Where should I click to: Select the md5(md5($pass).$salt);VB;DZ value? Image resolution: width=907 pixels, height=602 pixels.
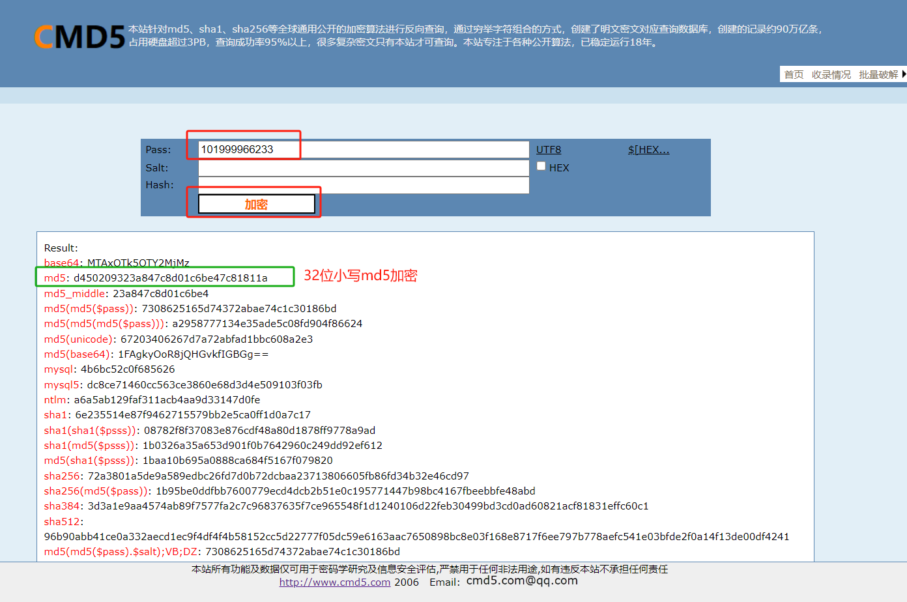[303, 551]
